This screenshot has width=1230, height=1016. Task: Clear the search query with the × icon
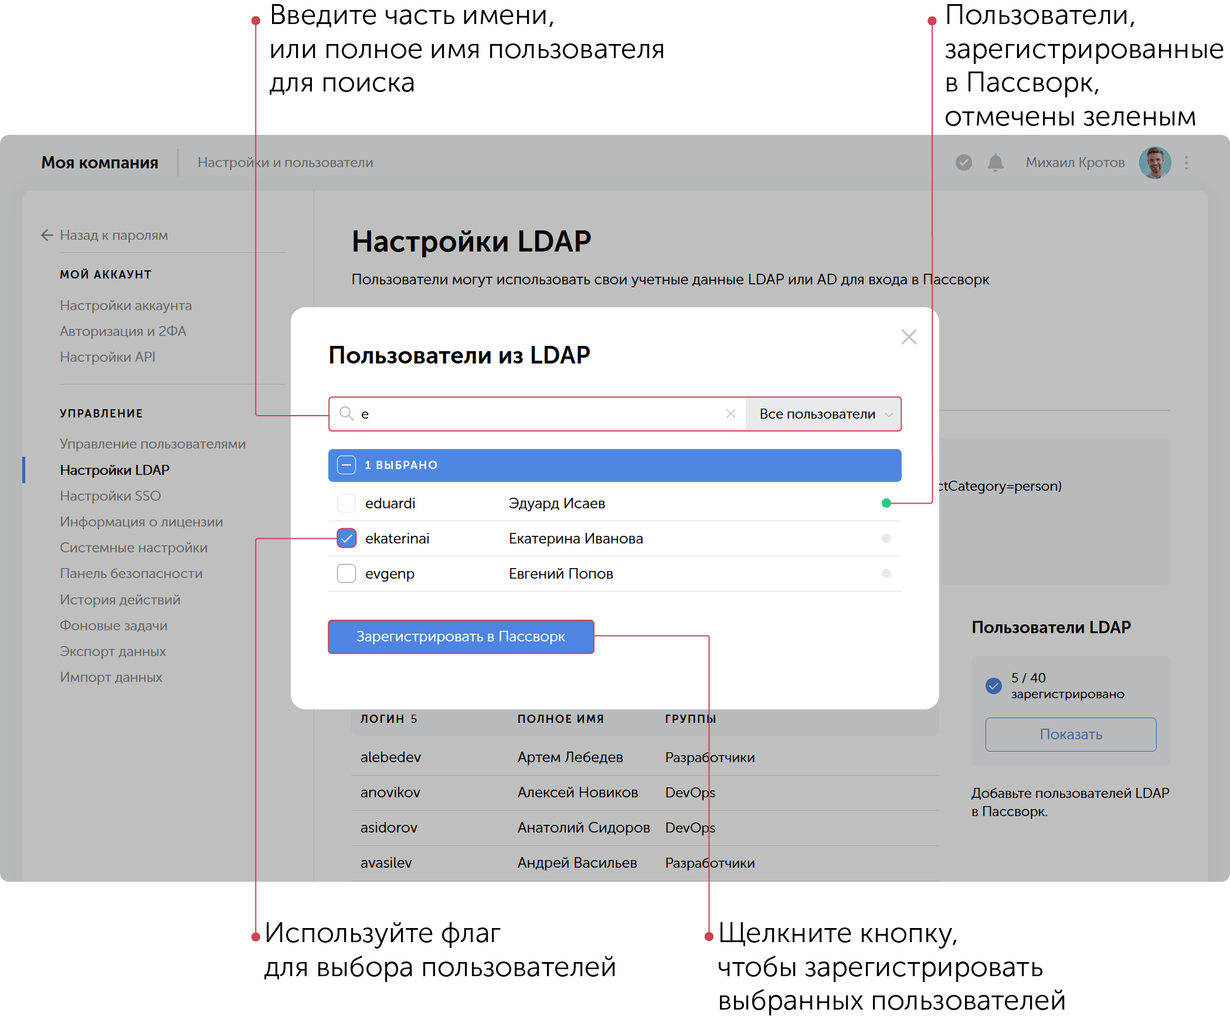click(x=730, y=414)
